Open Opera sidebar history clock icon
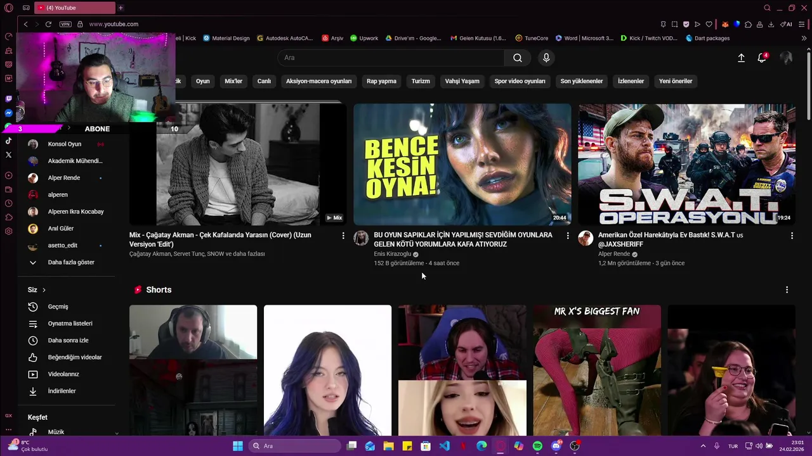Viewport: 812px width, 456px height. coord(8,203)
